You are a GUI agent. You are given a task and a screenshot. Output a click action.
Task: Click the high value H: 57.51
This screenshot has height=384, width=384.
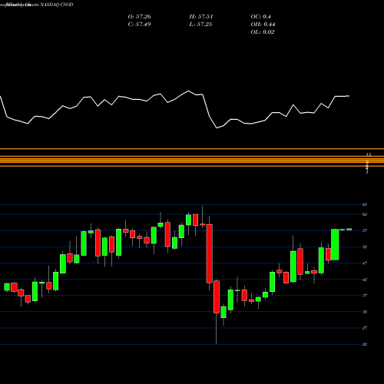[201, 17]
